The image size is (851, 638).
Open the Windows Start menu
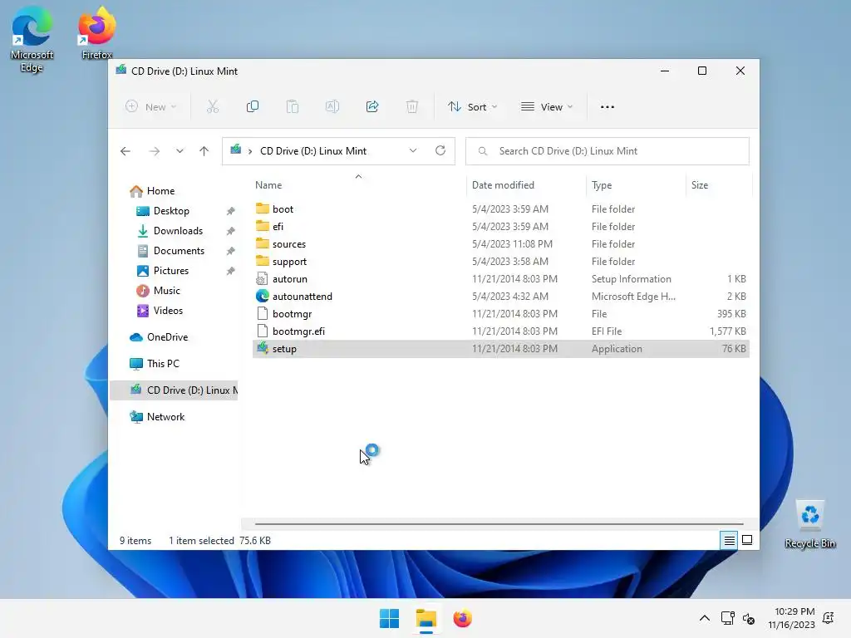coord(389,618)
